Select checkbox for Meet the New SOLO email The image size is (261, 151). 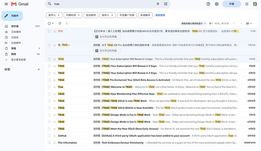click(49, 129)
